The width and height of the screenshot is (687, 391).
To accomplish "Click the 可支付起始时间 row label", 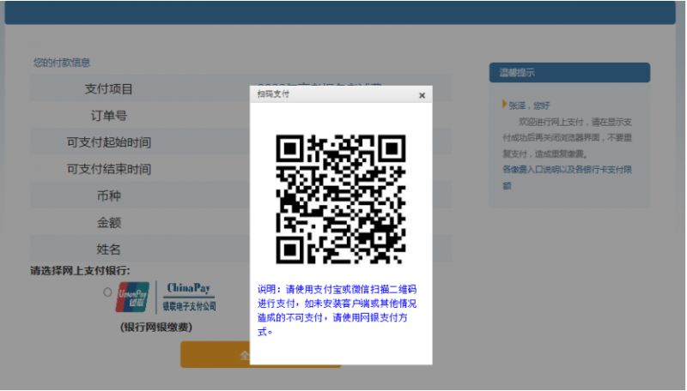I will [x=109, y=142].
